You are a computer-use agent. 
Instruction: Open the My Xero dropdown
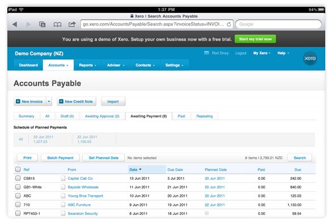click(262, 53)
